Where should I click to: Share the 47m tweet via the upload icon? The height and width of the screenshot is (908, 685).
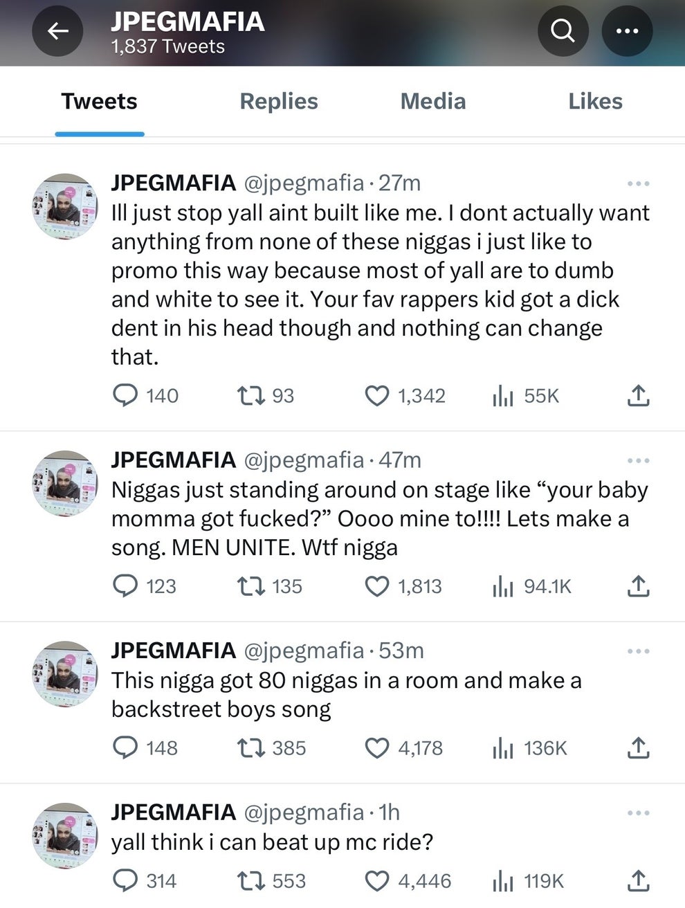(x=637, y=585)
